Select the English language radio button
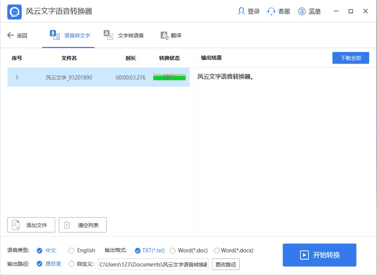Viewport: 377px width, 275px height. (x=71, y=250)
